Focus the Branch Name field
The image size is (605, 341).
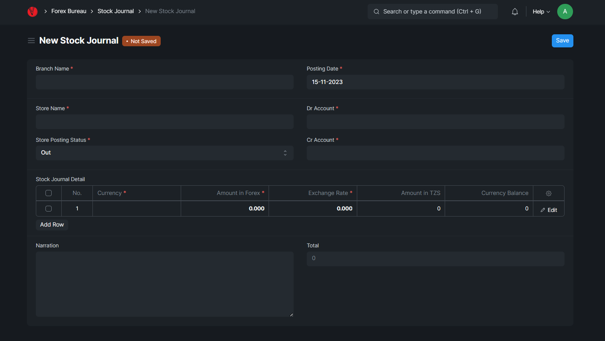click(x=165, y=82)
